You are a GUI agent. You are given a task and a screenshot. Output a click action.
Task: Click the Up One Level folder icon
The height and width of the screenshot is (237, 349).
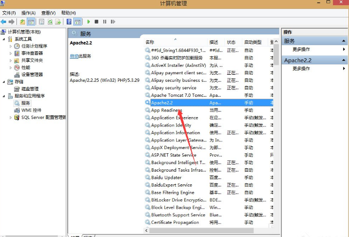[x=23, y=22]
